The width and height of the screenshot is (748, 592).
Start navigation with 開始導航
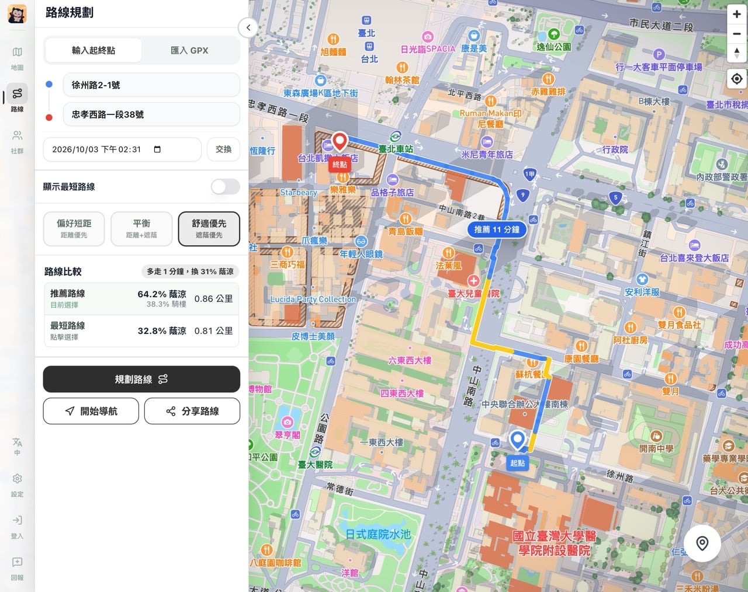click(x=91, y=411)
